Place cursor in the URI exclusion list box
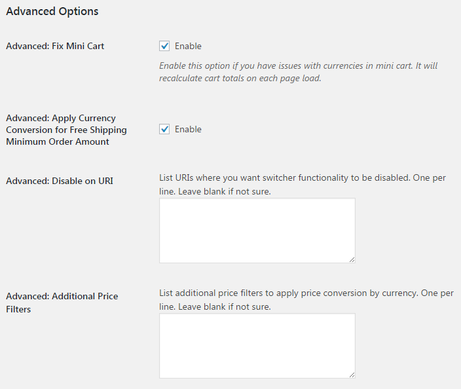 point(257,231)
